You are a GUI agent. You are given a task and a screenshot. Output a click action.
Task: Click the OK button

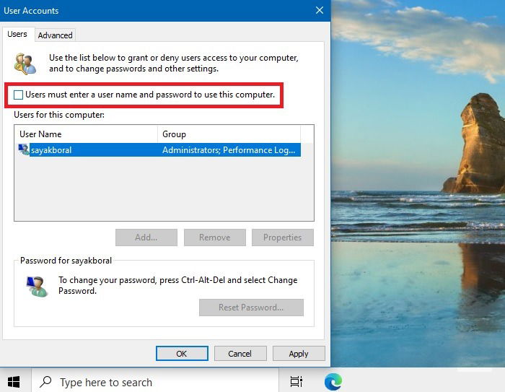tap(182, 354)
